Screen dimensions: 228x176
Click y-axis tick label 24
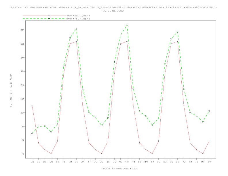coord(22,85)
